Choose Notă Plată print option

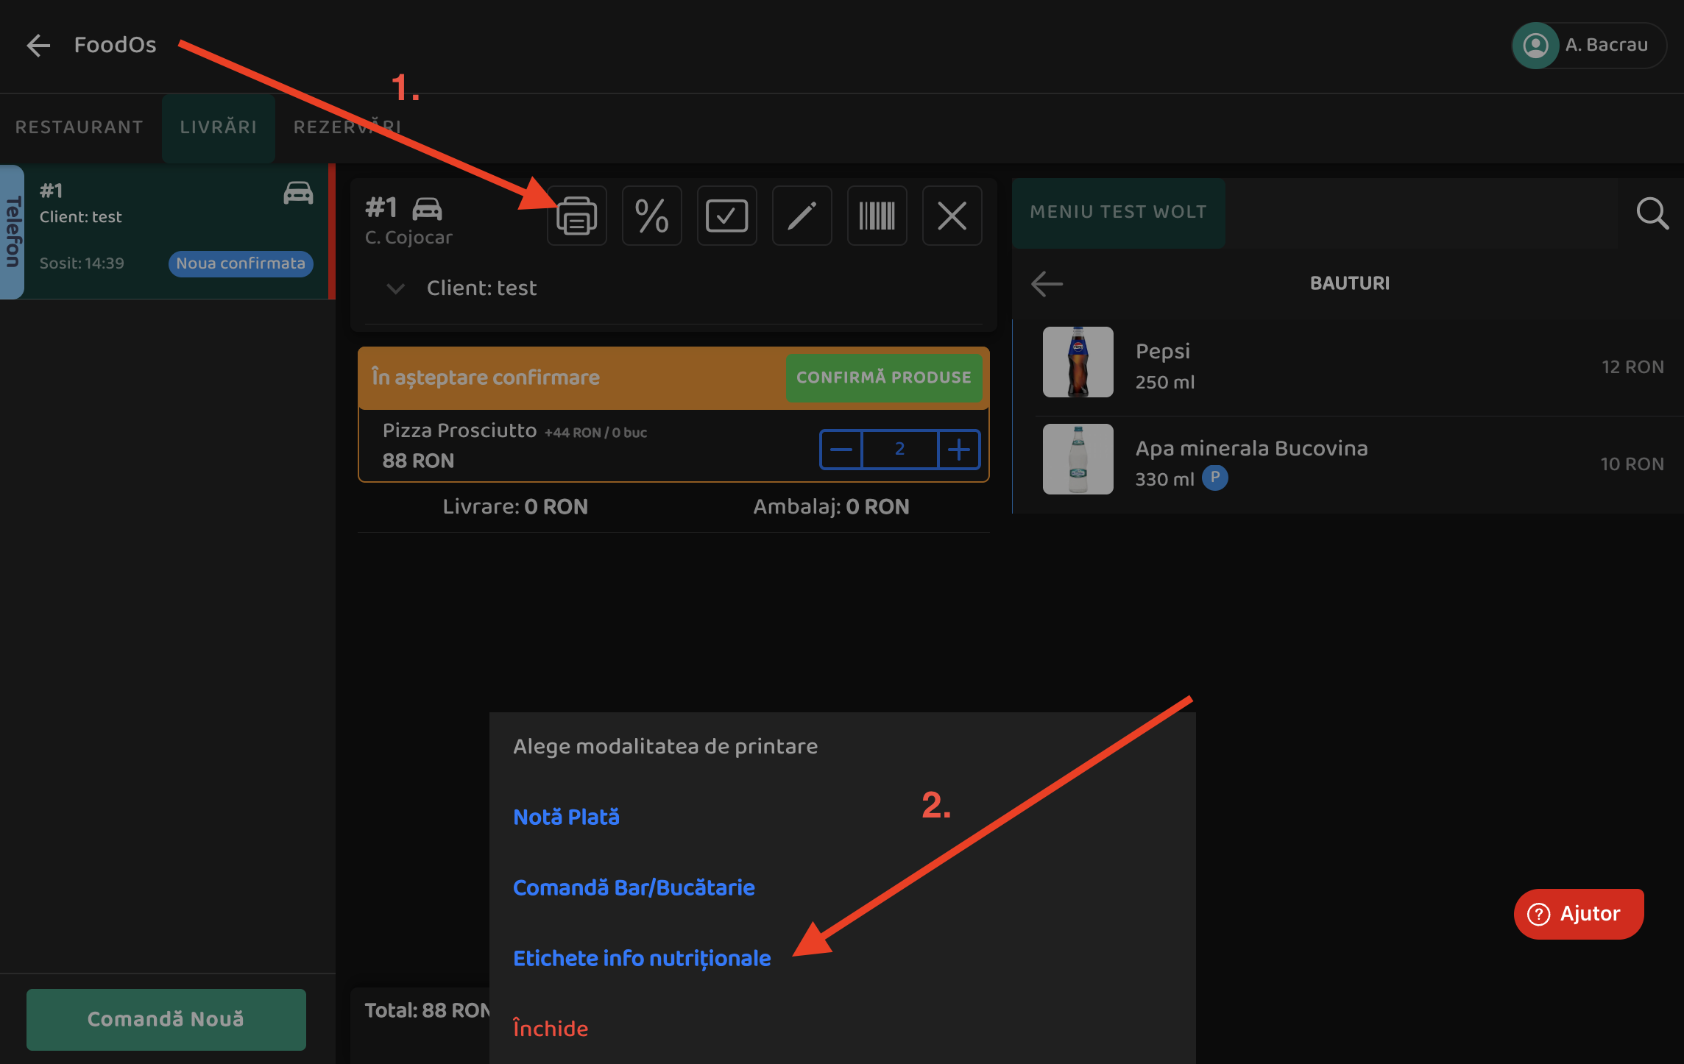[566, 817]
